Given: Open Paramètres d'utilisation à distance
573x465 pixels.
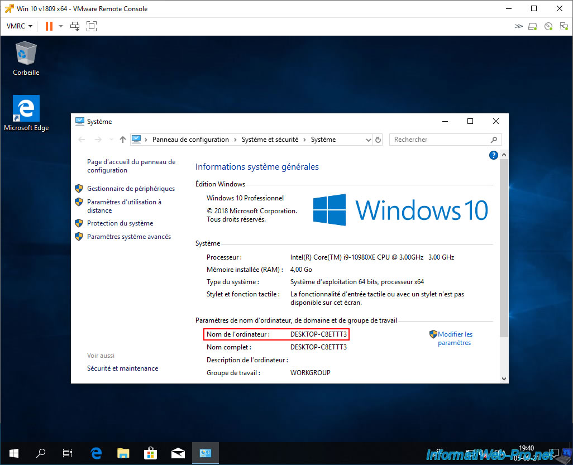Looking at the screenshot, I should [x=124, y=206].
